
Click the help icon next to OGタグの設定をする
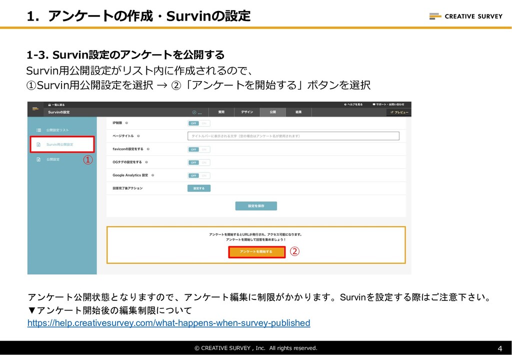click(x=146, y=162)
